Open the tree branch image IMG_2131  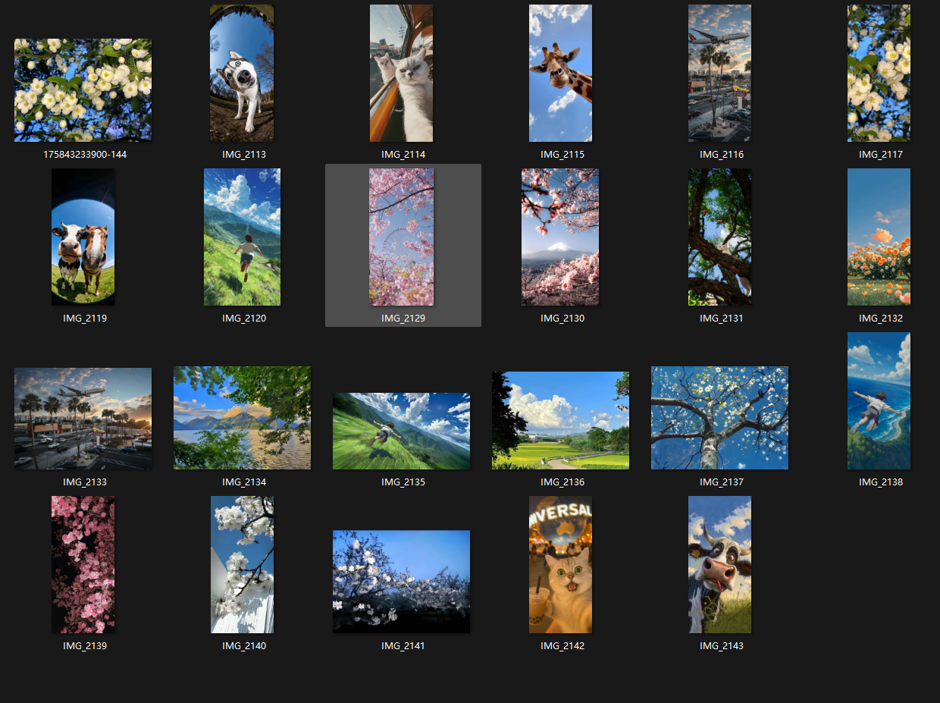pos(719,237)
